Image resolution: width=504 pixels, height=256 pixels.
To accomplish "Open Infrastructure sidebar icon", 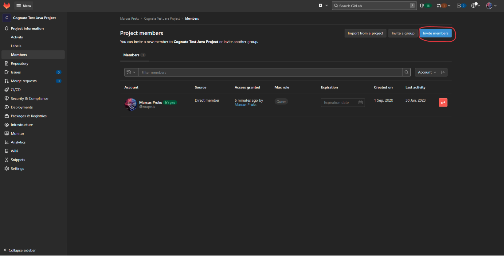I will point(7,125).
